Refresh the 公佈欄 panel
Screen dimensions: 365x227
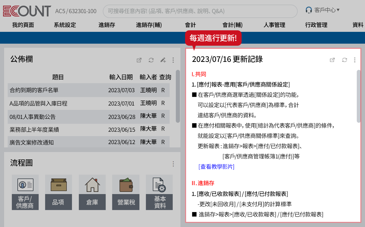pyautogui.click(x=151, y=60)
